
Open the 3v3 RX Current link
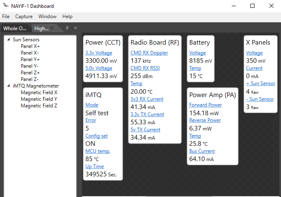[147, 99]
